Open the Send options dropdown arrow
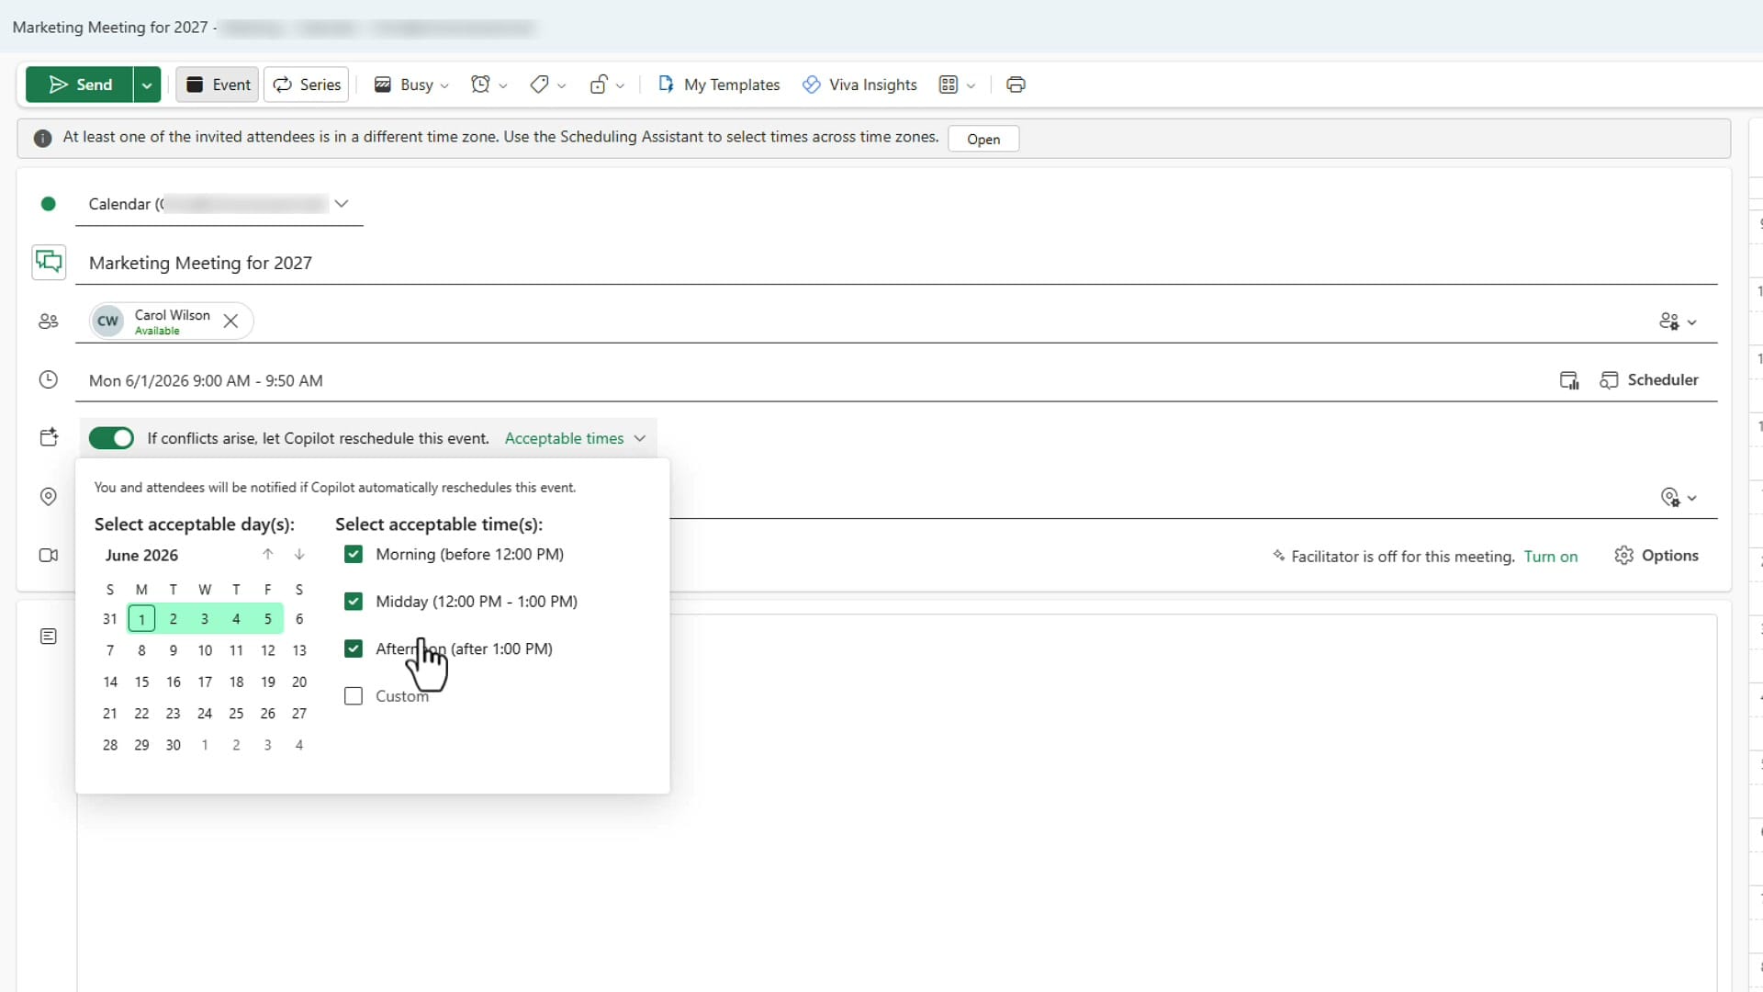The width and height of the screenshot is (1763, 992). 147,85
